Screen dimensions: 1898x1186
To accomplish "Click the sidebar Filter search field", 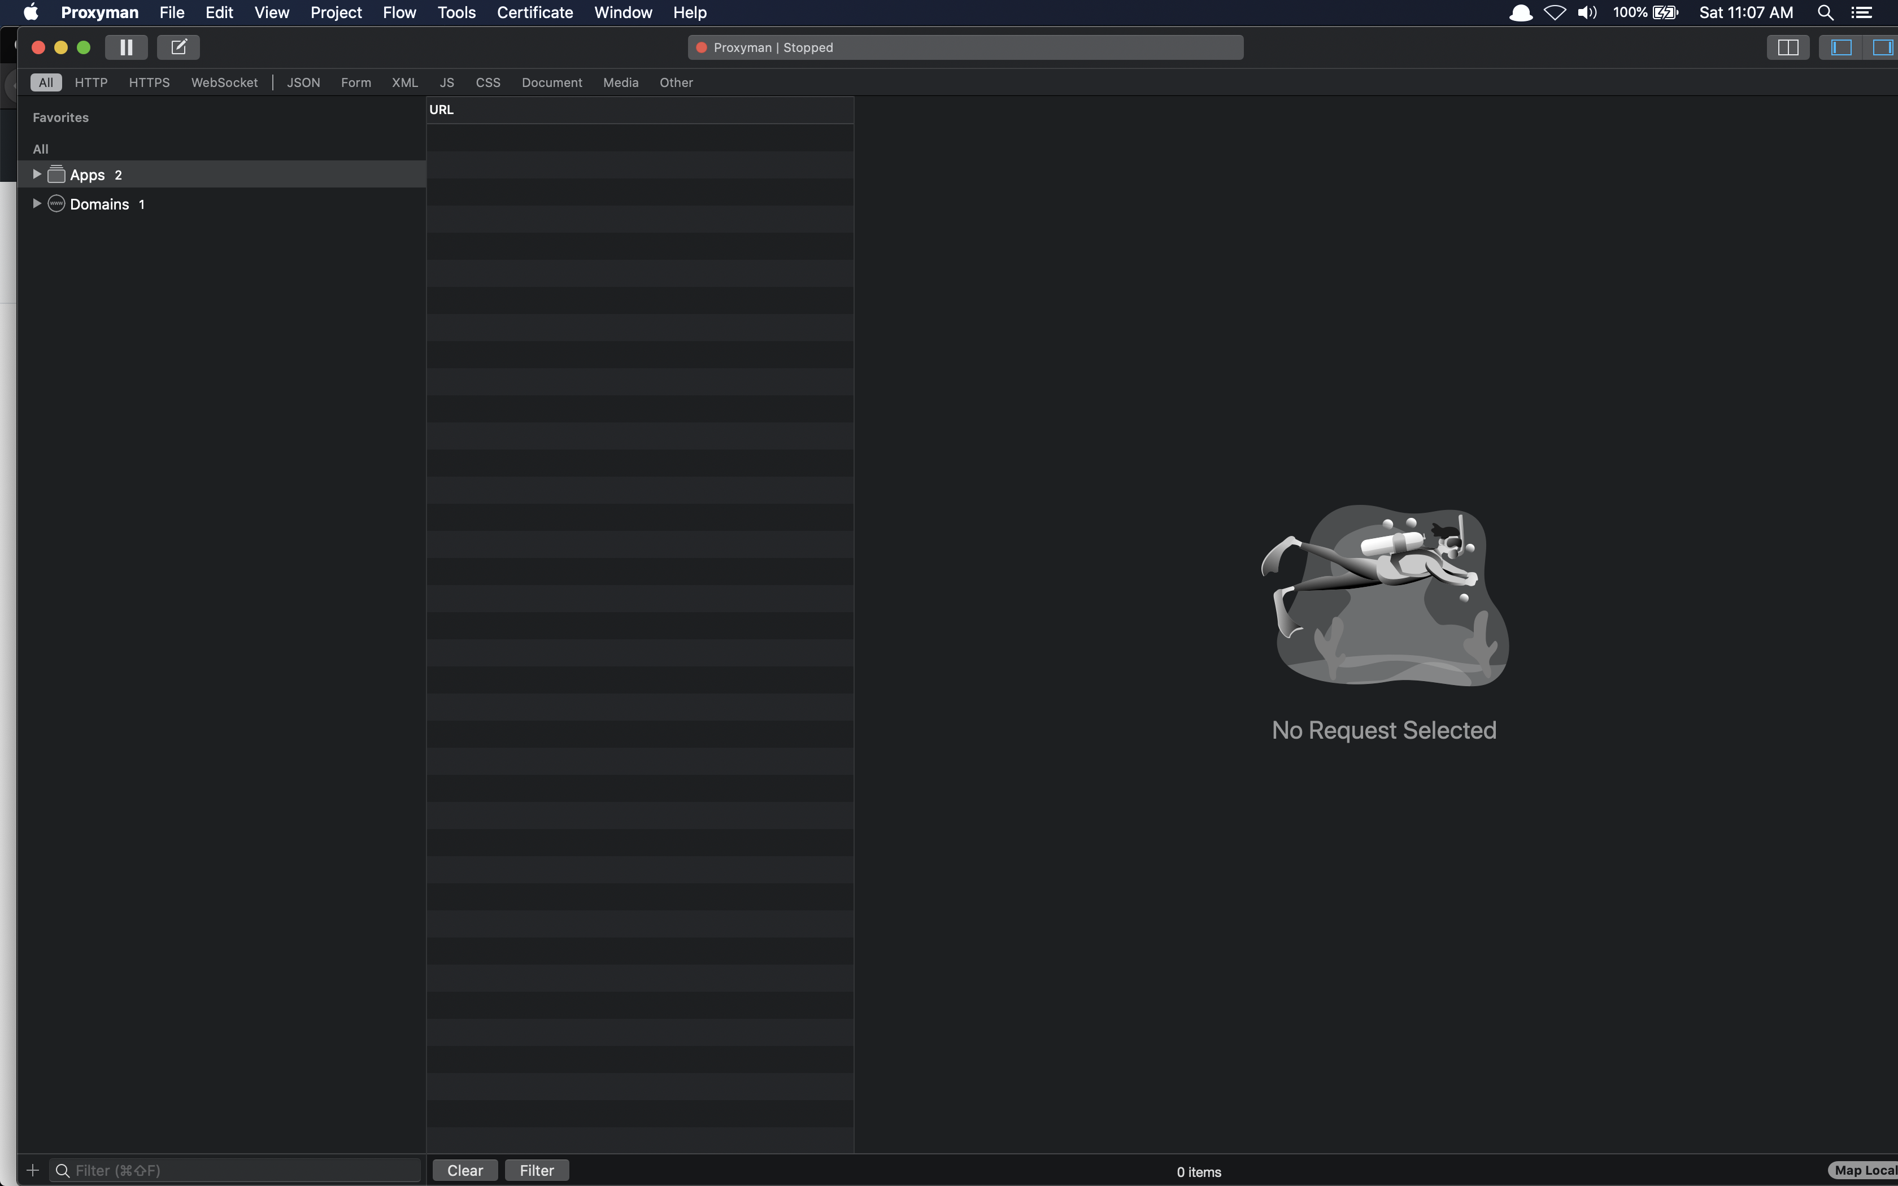I will click(x=243, y=1170).
